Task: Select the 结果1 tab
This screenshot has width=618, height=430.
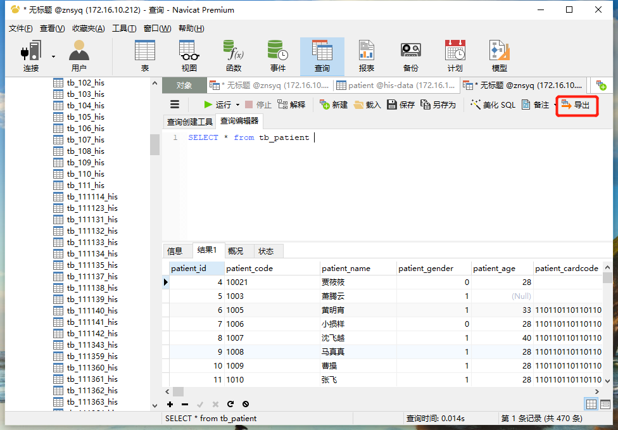Action: [207, 250]
